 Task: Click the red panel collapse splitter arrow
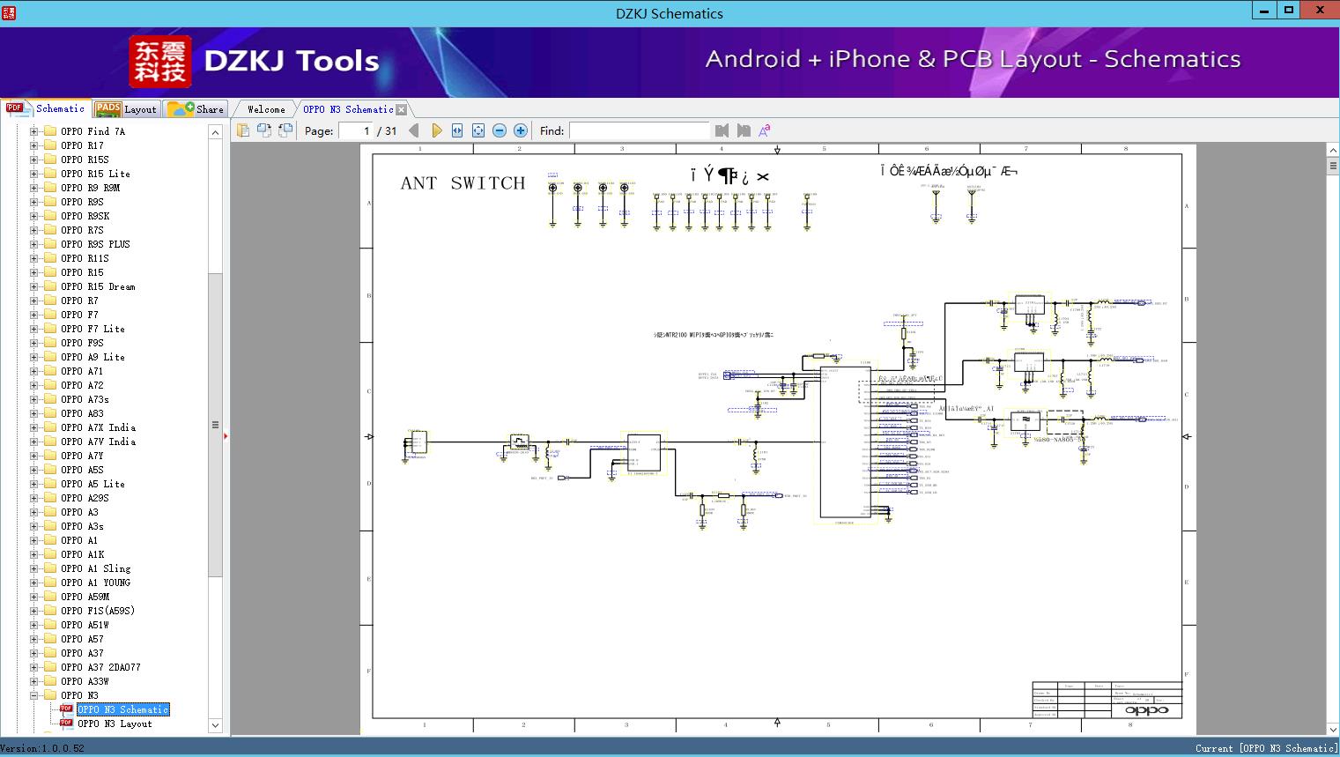(x=226, y=435)
